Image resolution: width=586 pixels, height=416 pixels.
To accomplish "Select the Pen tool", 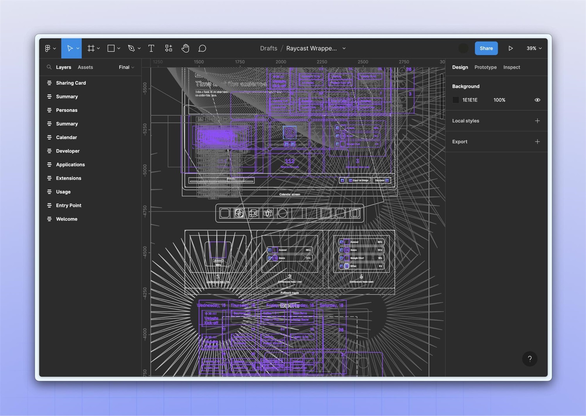I will pos(131,48).
